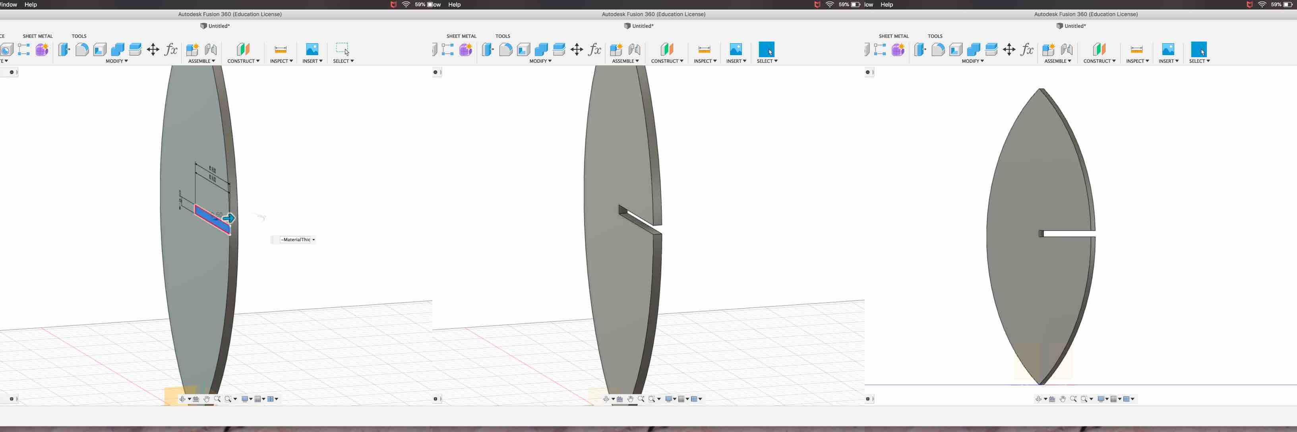The image size is (1297, 432).
Task: Select Press Pull tool in left window
Action: click(64, 49)
